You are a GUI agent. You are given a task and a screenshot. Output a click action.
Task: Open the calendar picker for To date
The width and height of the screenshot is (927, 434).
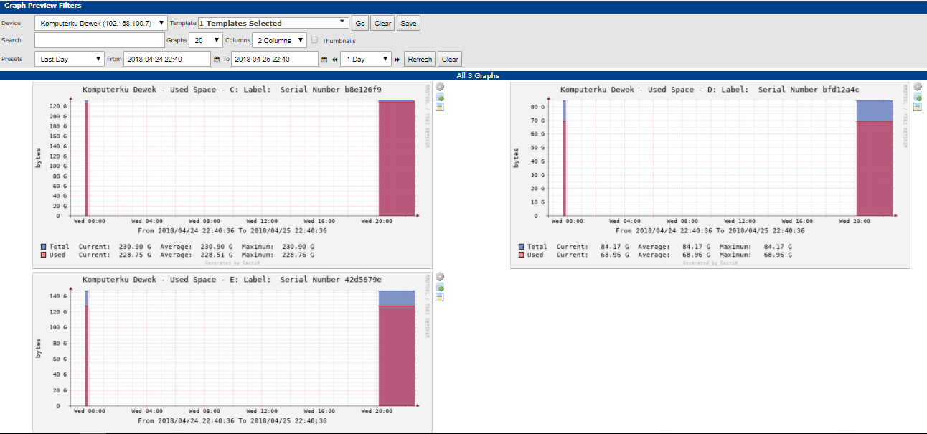pyautogui.click(x=324, y=60)
